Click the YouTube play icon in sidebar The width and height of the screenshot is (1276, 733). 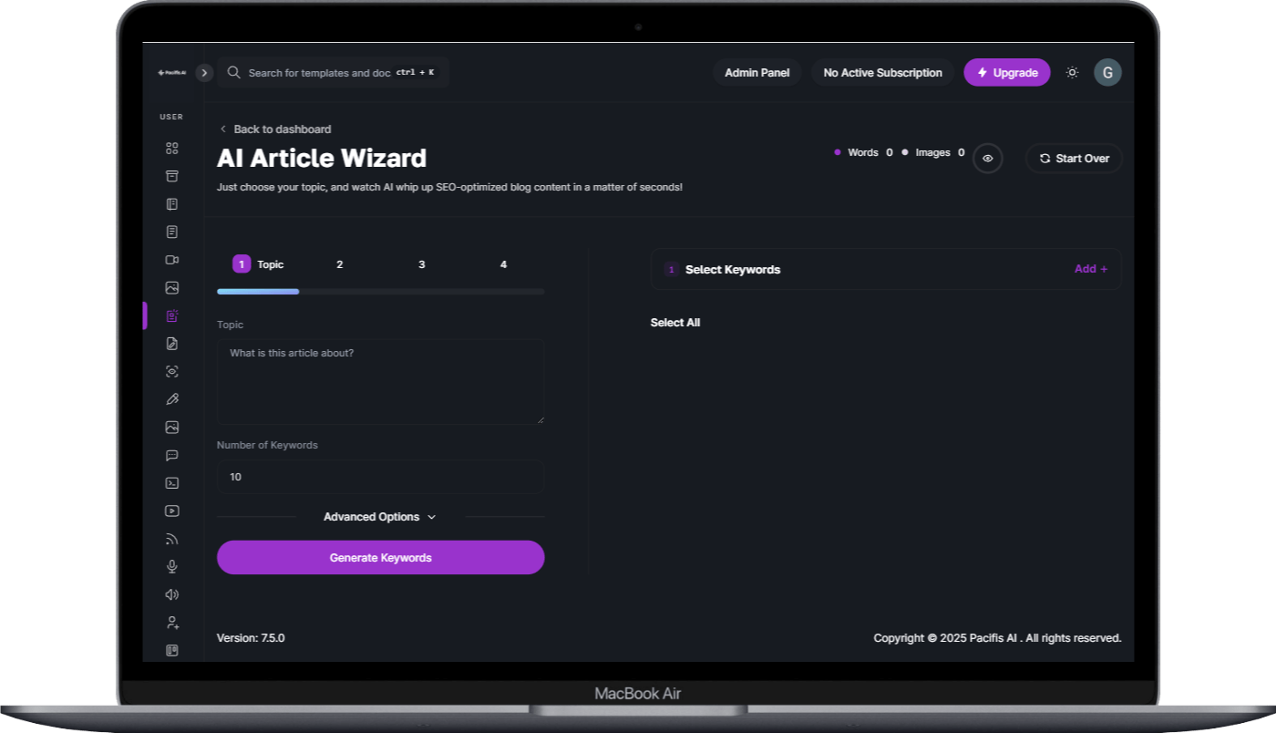point(172,511)
